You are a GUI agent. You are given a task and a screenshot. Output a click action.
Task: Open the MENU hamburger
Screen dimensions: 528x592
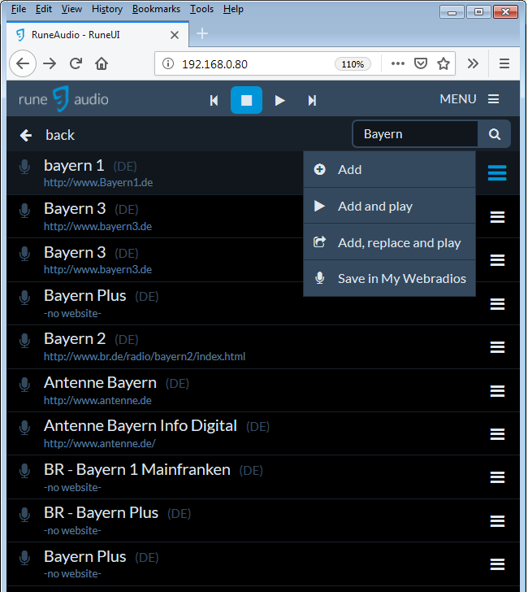pos(470,99)
